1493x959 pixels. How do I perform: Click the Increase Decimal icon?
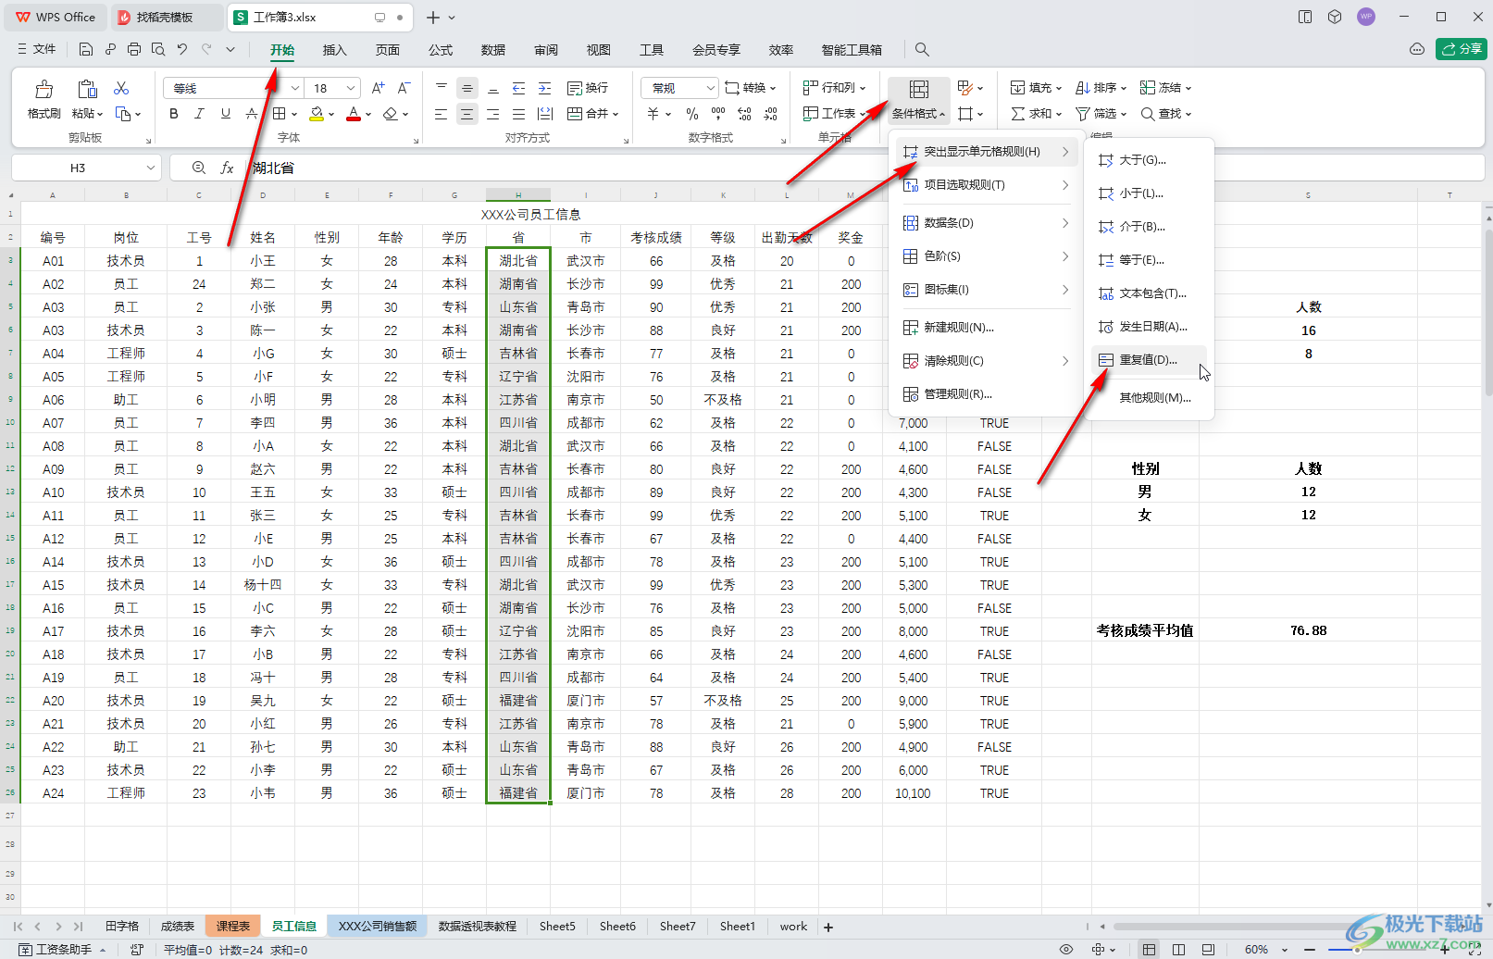pos(744,114)
